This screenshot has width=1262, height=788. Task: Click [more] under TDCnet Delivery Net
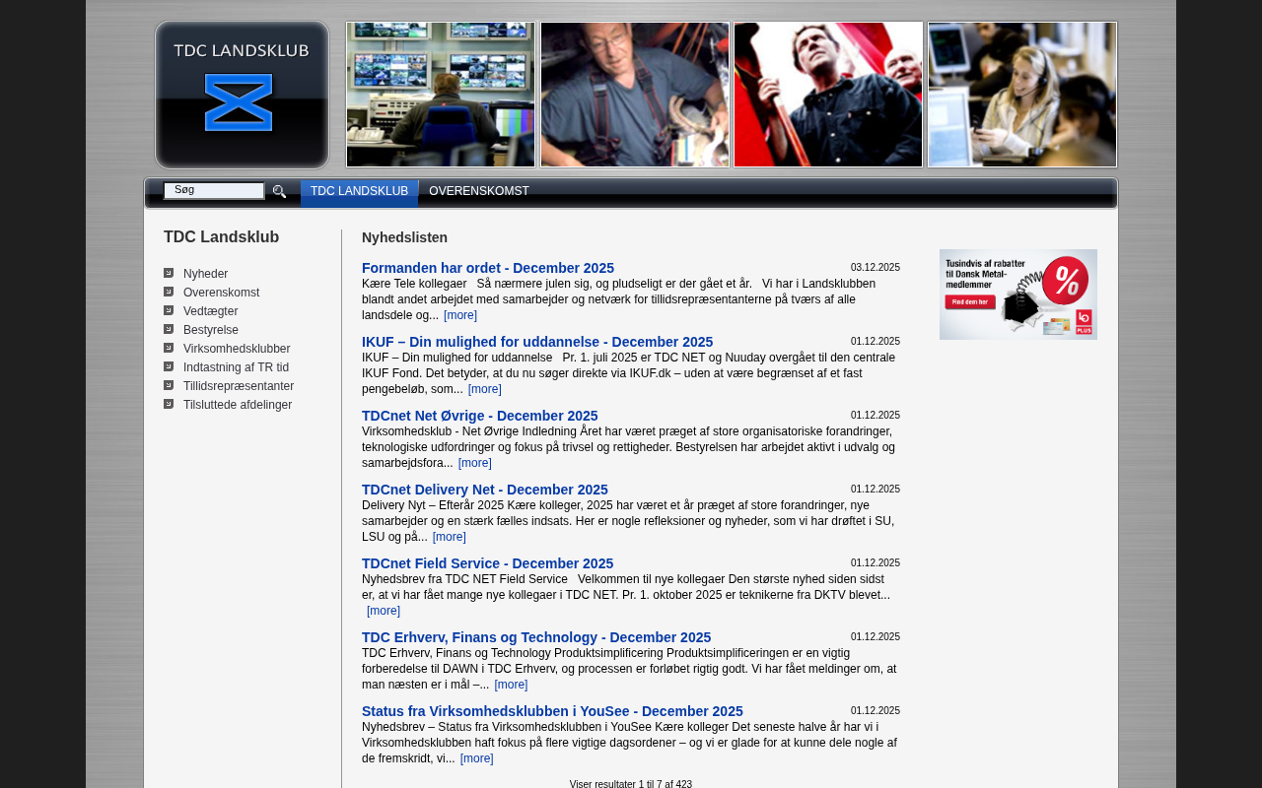450,537
